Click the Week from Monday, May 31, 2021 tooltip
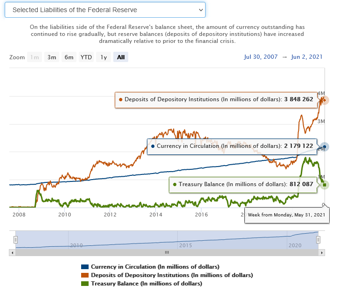Screen dimensions: 339x292 [287, 215]
